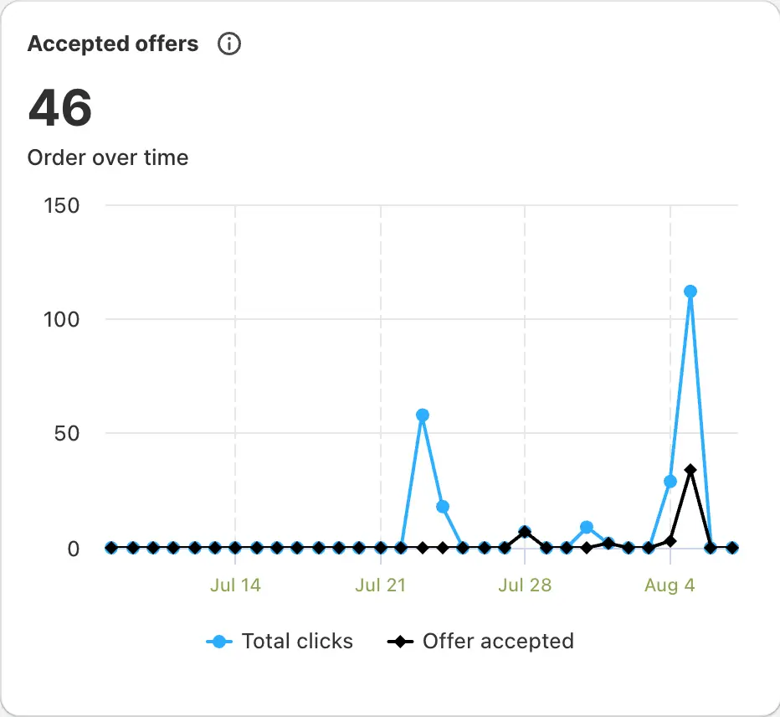Click the blue data point directly above Aug 4
Viewport: 780px width, 717px height.
pos(670,482)
